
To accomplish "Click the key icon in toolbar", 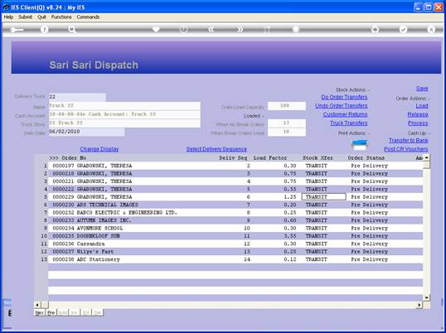I will (x=17, y=30).
